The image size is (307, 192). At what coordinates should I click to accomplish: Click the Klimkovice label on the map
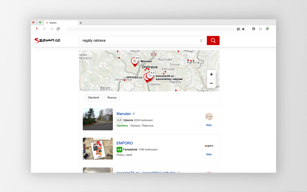[124, 79]
